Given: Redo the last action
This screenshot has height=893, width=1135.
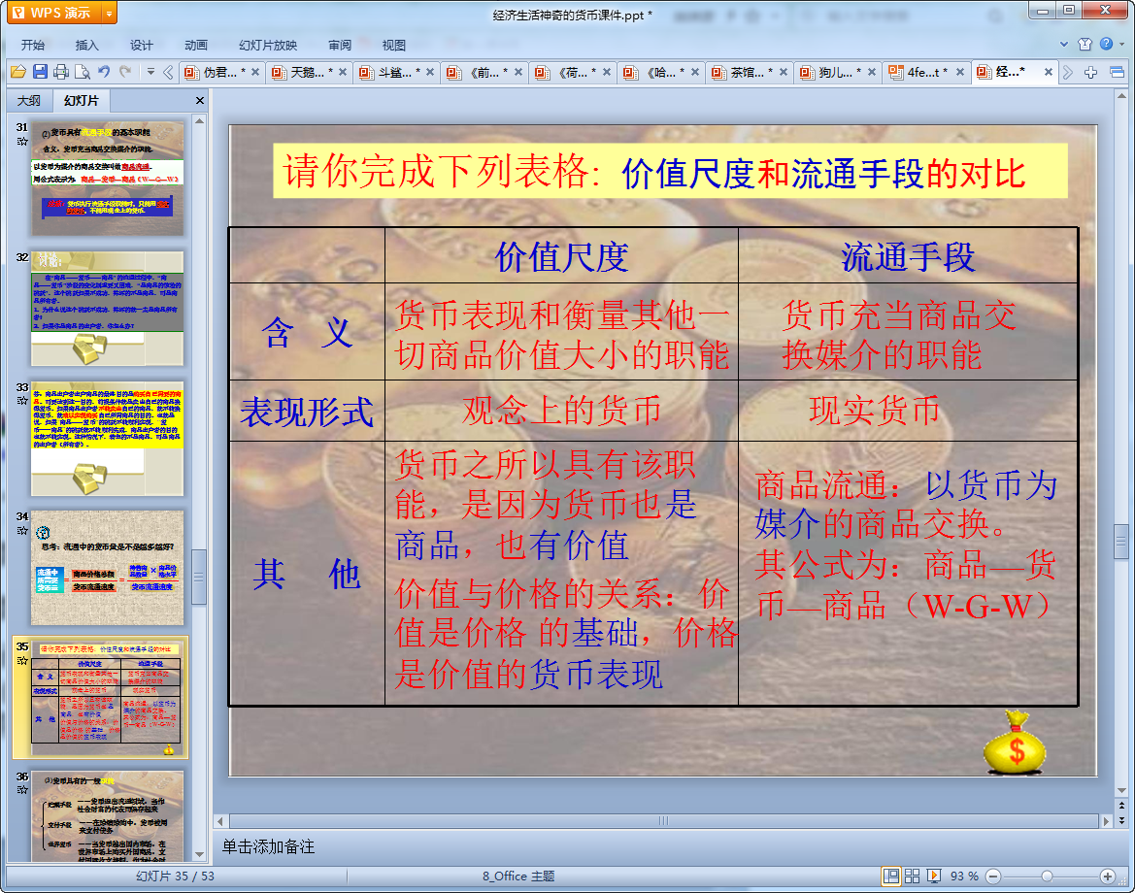Looking at the screenshot, I should coord(125,72).
